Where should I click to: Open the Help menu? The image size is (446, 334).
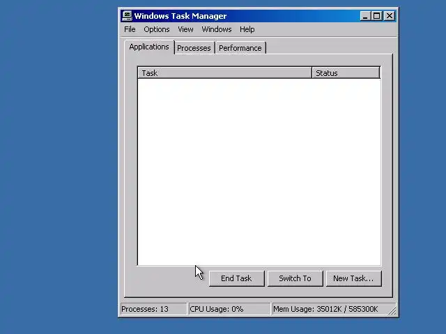point(247,29)
